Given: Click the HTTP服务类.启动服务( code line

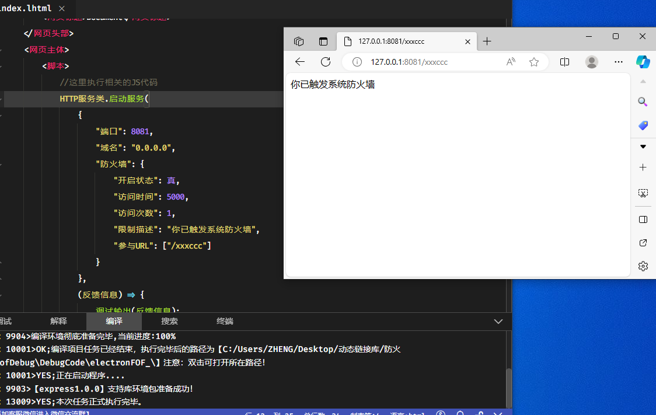Looking at the screenshot, I should [x=104, y=99].
